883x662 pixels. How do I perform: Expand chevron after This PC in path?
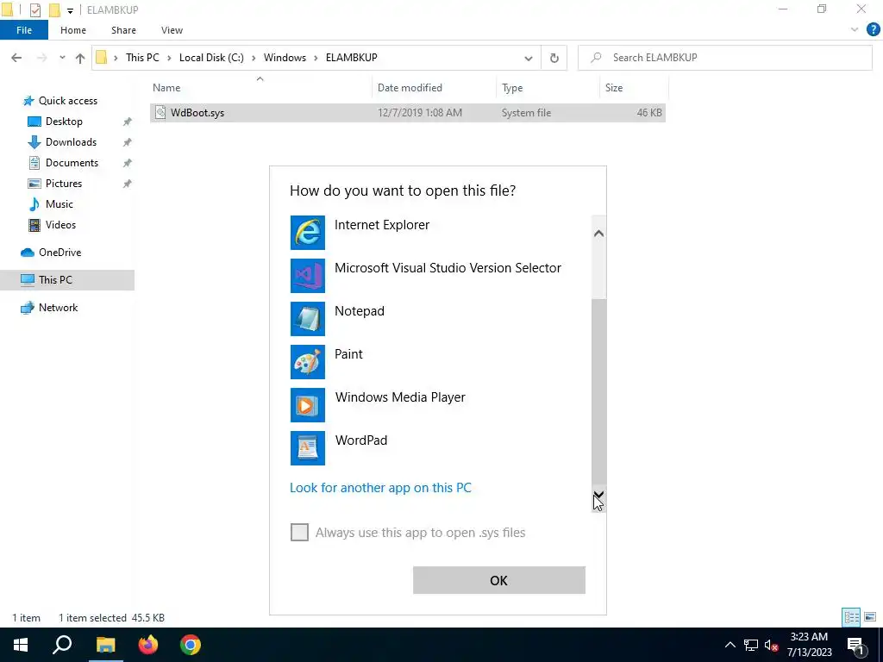click(x=169, y=58)
